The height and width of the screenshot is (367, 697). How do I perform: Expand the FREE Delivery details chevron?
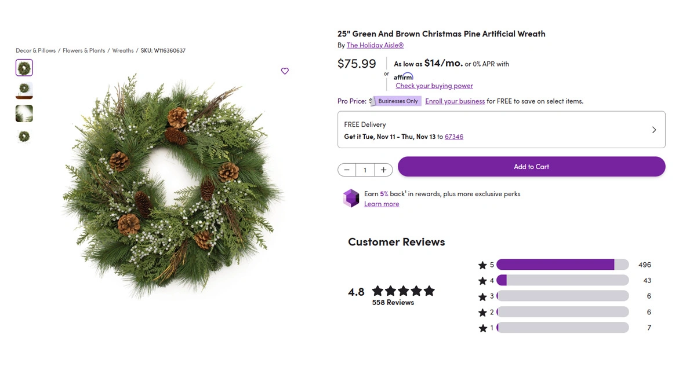point(654,130)
